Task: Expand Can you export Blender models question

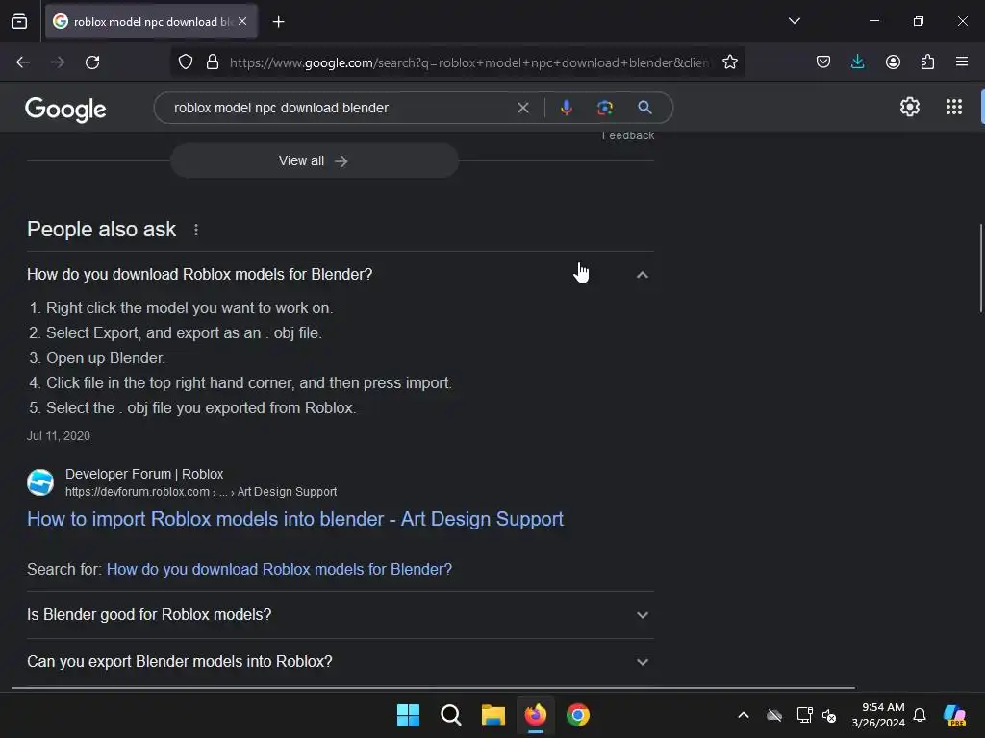Action: [x=340, y=662]
